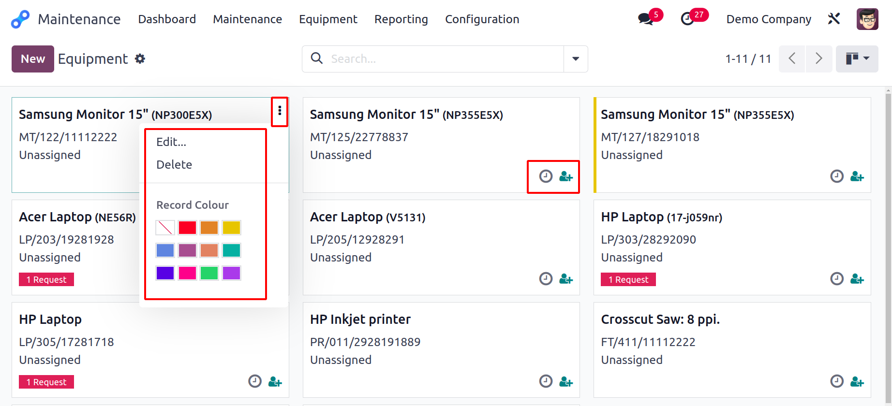This screenshot has height=406, width=892.
Task: Expand the search options dropdown arrow
Action: pos(576,59)
